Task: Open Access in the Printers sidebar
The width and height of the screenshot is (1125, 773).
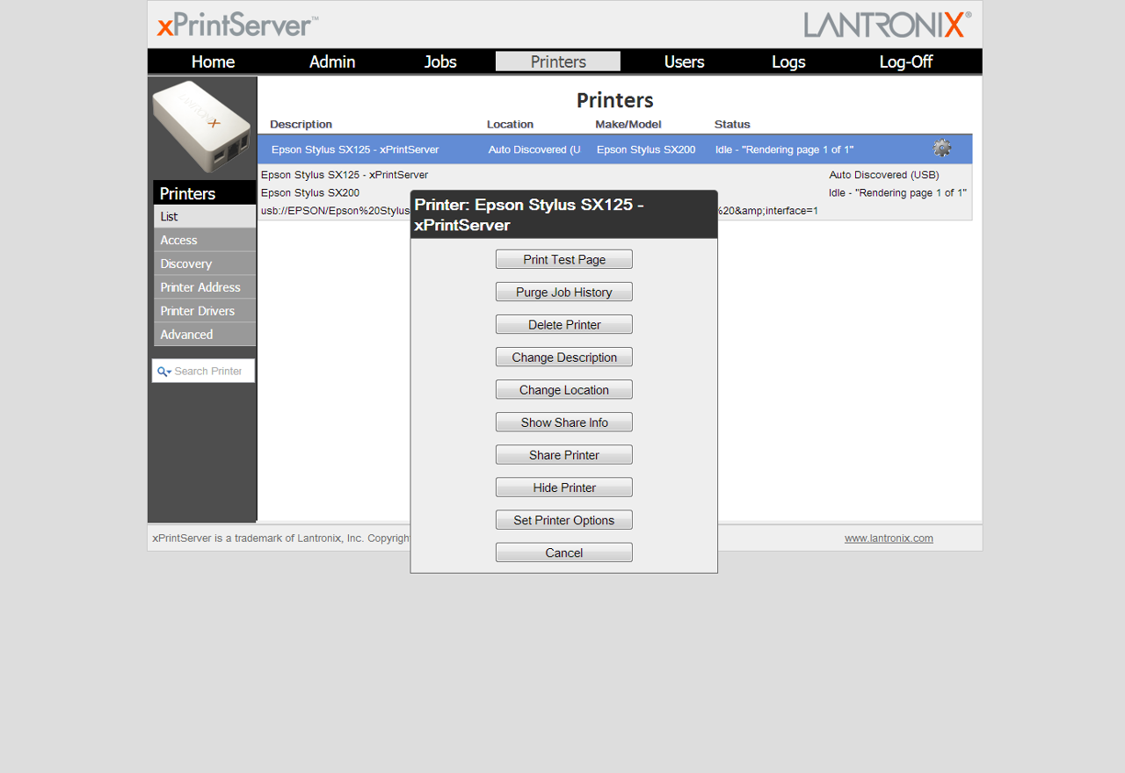Action: point(205,240)
